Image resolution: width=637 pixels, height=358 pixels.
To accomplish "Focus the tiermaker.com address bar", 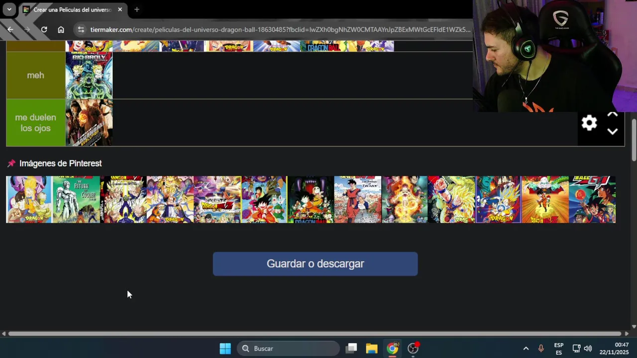I will [280, 29].
